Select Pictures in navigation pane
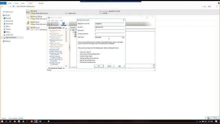 (x=8, y=29)
